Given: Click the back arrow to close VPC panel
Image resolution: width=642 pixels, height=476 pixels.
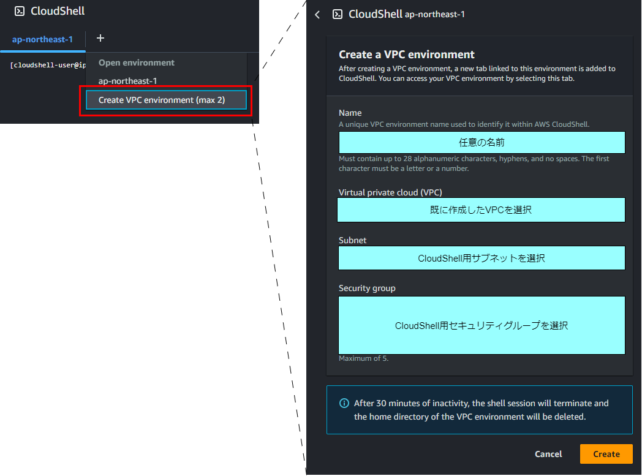Looking at the screenshot, I should click(317, 14).
